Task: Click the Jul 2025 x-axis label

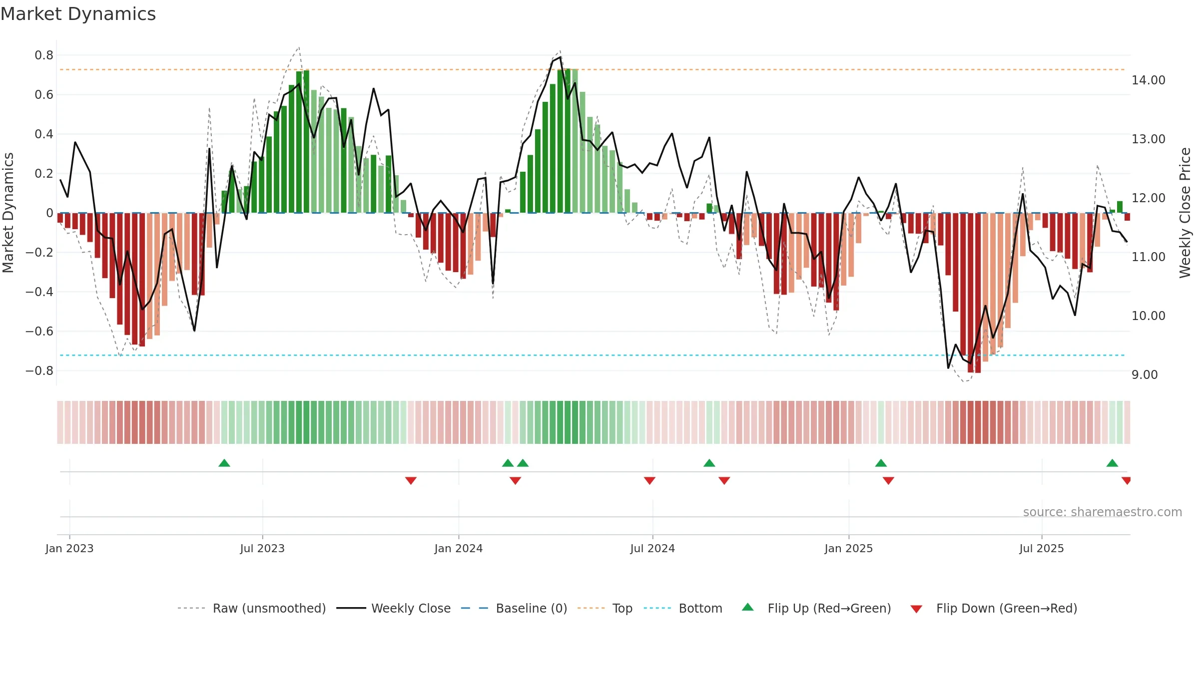Action: pyautogui.click(x=1042, y=548)
